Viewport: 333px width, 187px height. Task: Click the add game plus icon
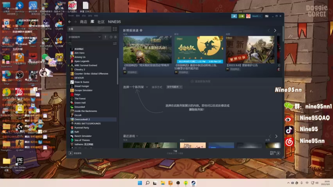pyautogui.click(x=71, y=153)
